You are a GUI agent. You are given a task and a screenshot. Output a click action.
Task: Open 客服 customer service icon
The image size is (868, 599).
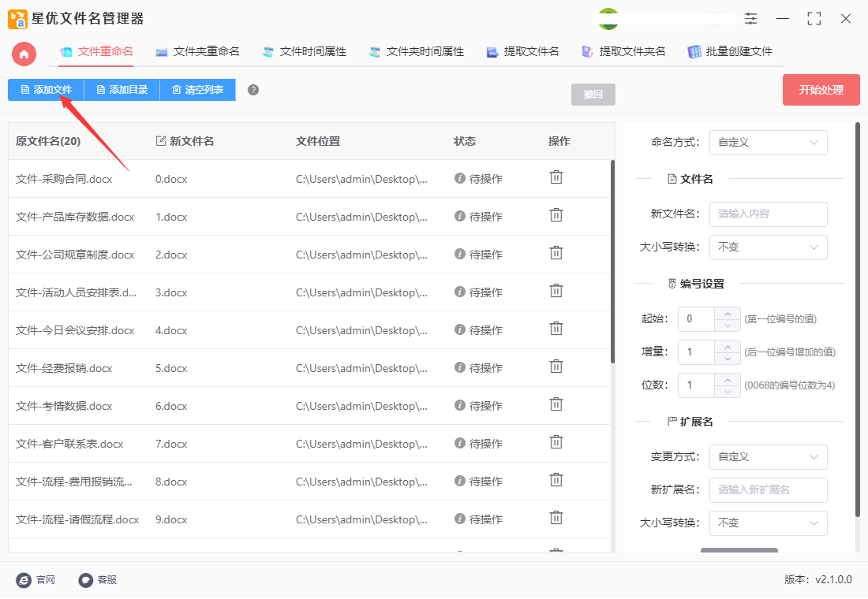coord(85,579)
